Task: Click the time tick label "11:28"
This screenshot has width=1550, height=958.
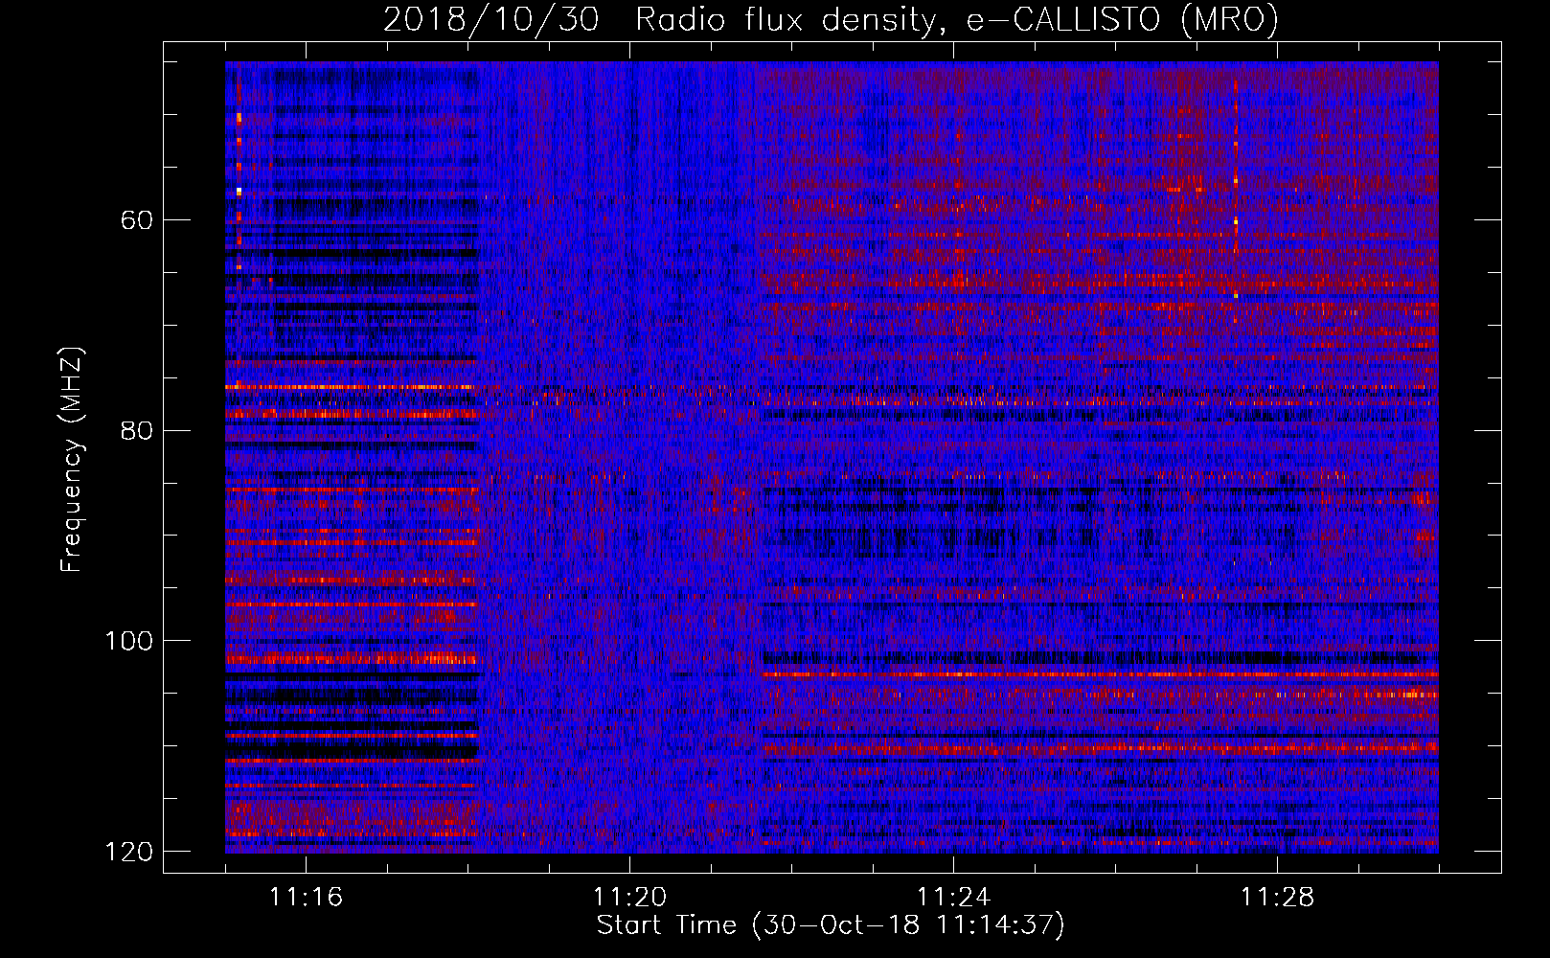Action: coord(1277,897)
